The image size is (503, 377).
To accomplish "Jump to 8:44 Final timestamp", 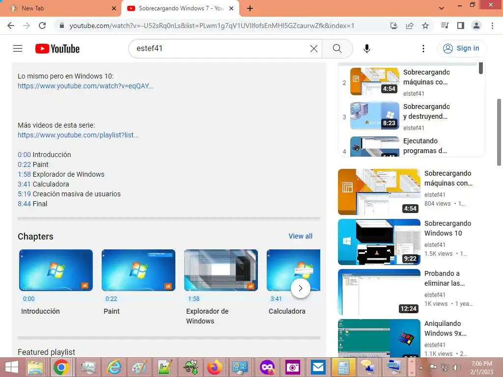I will 24,204.
